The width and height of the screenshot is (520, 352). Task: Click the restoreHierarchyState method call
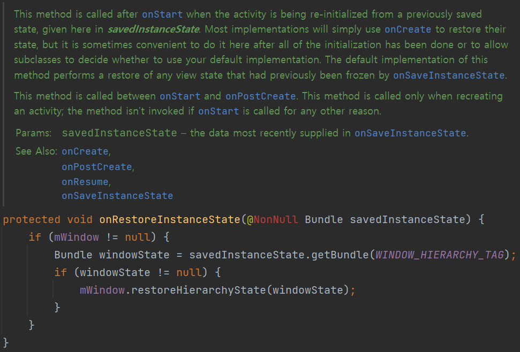[x=199, y=290]
